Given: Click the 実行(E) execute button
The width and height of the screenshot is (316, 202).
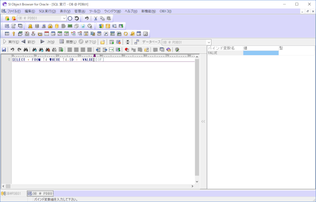Looking at the screenshot, I should point(11,42).
